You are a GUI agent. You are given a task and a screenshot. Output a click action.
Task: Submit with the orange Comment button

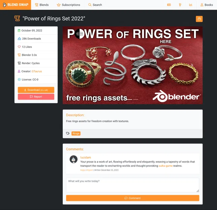pos(132,198)
